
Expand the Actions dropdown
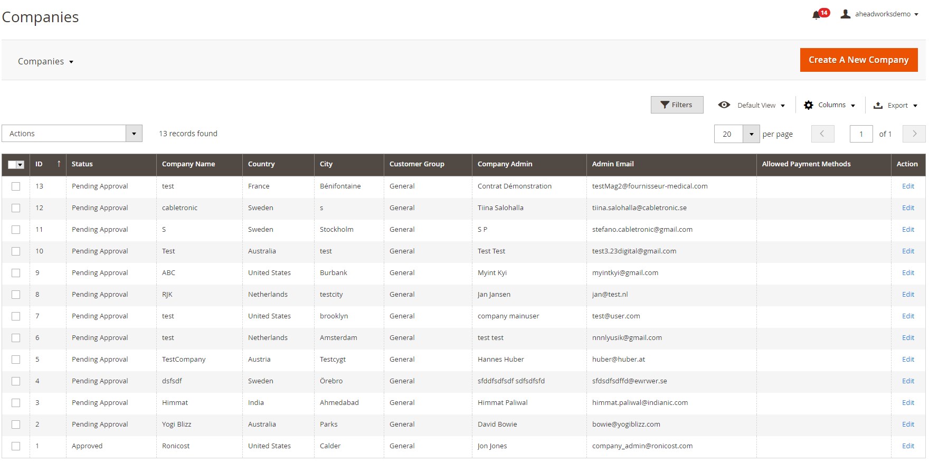pyautogui.click(x=134, y=134)
